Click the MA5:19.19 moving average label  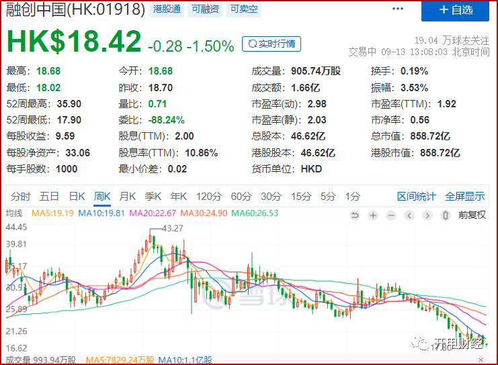[52, 213]
